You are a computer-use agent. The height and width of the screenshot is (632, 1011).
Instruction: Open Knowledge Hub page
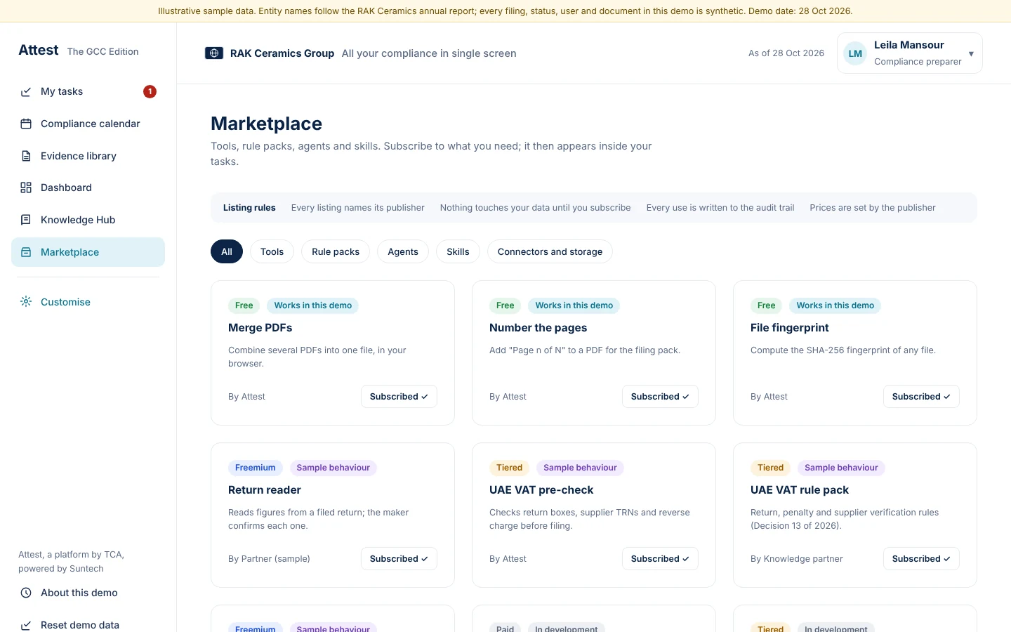[88, 220]
